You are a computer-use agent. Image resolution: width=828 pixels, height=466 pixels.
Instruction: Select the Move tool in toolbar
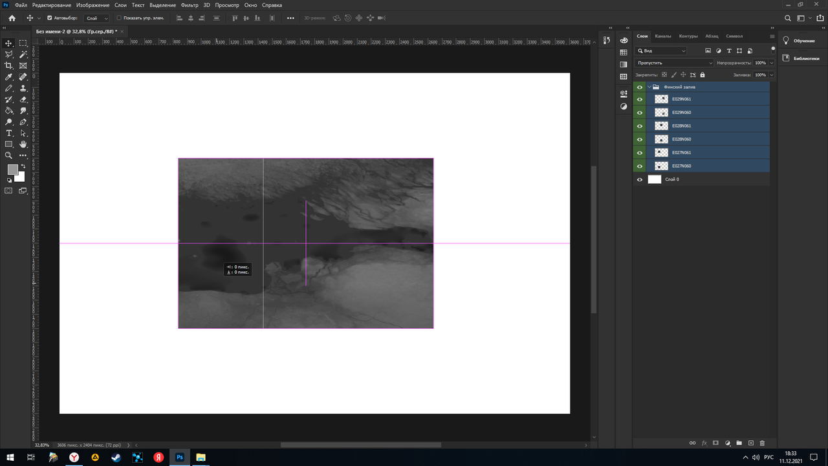8,43
